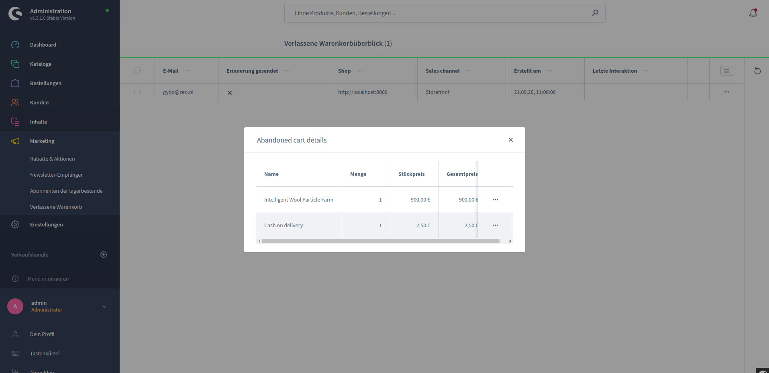Click Intelligent Wool Particle Farm name
Viewport: 769px width, 373px height.
point(299,200)
